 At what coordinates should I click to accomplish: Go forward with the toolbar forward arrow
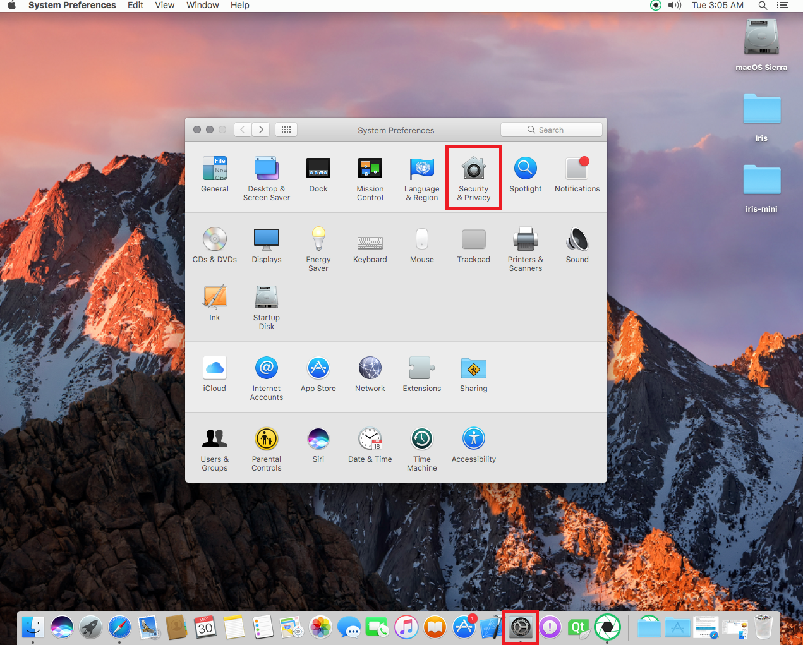point(261,130)
